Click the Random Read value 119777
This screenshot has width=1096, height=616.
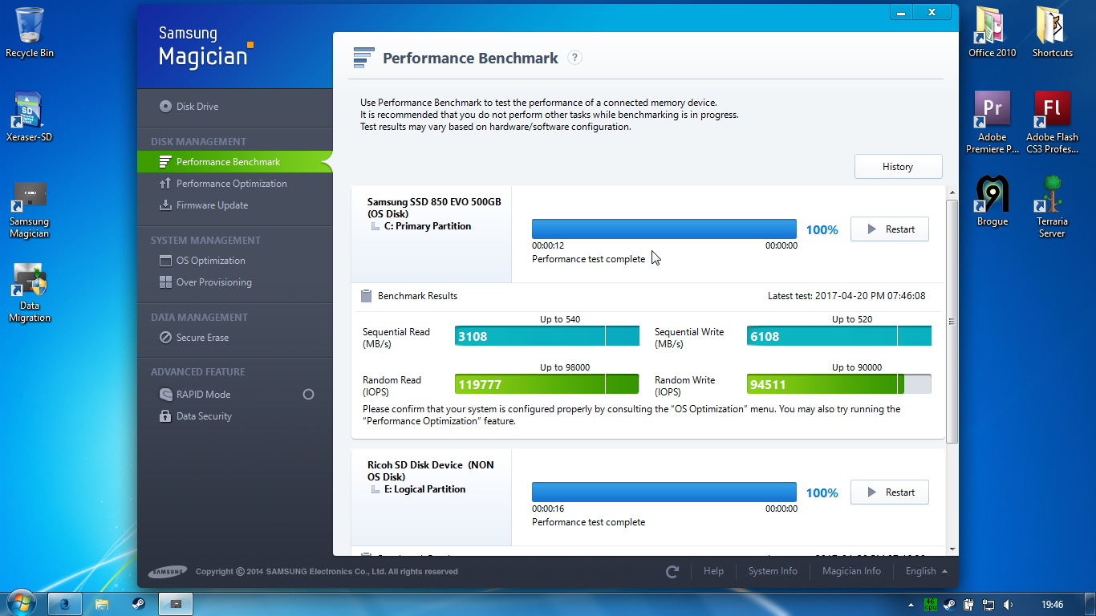(480, 385)
